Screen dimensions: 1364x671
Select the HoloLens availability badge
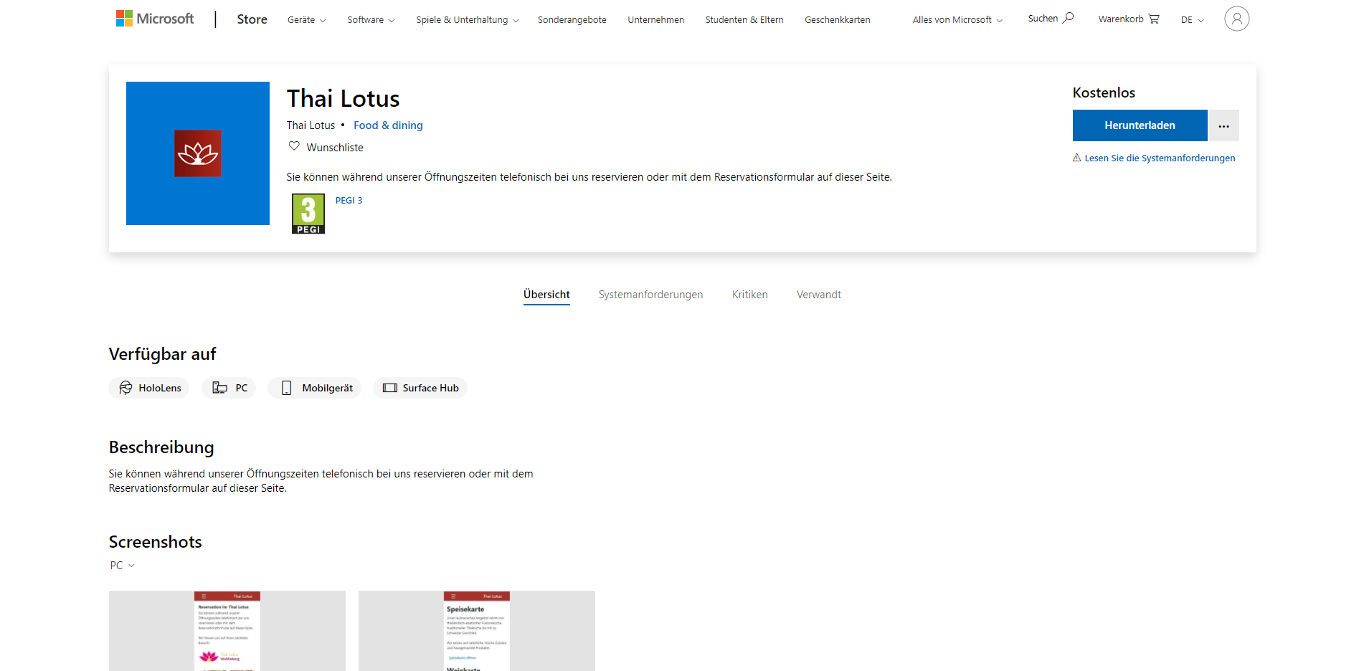[148, 388]
